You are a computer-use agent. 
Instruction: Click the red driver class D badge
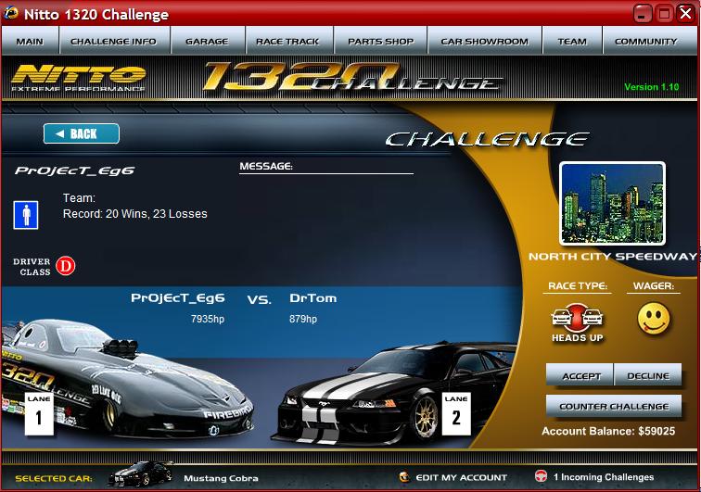pos(65,266)
